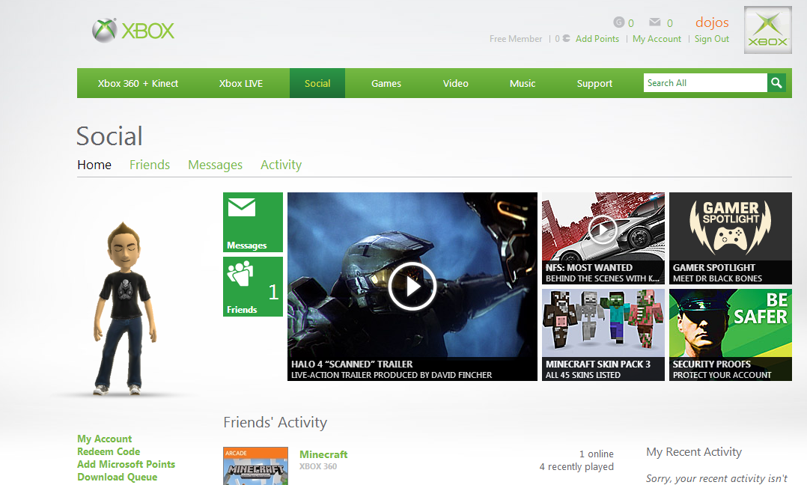
Task: Open the Gamerscore G icon
Action: point(618,22)
